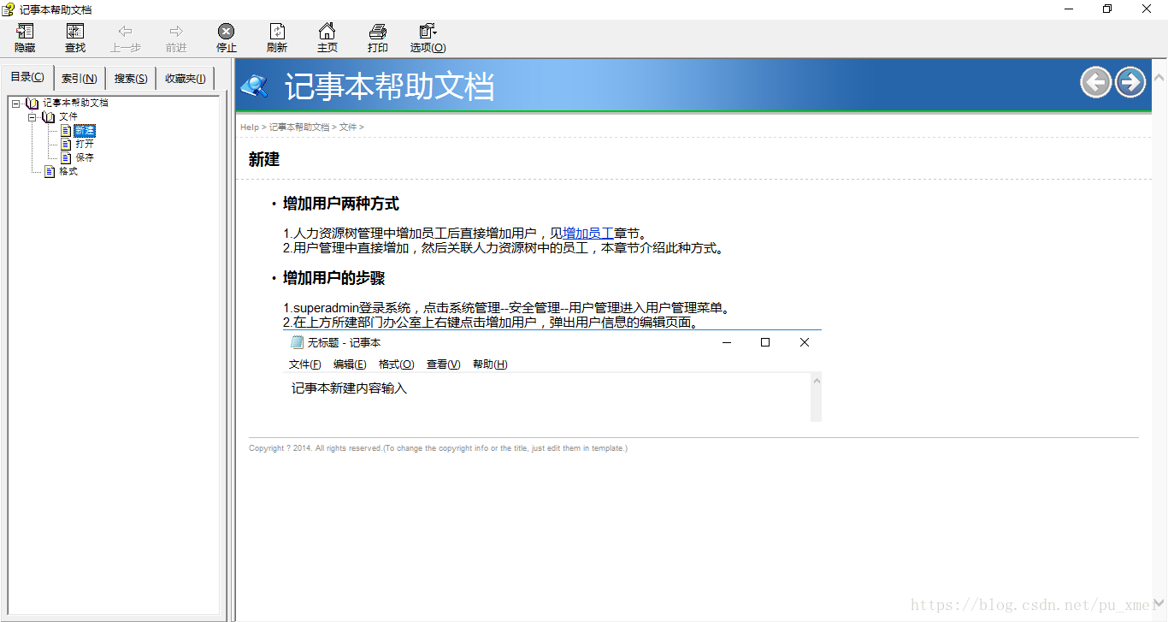Click the 增加用户的步骤 heading
1168x622 pixels.
(x=334, y=278)
